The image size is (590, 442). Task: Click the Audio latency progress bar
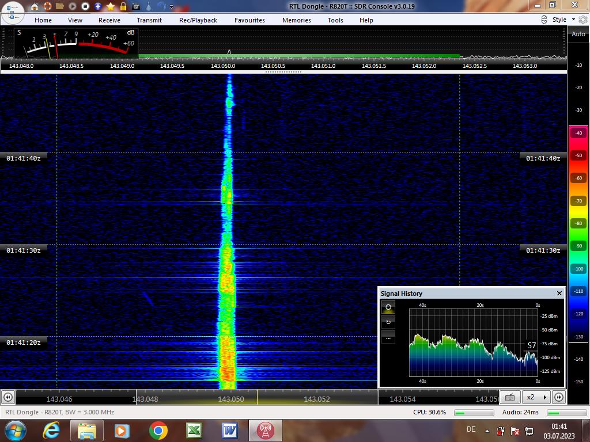pyautogui.click(x=567, y=413)
